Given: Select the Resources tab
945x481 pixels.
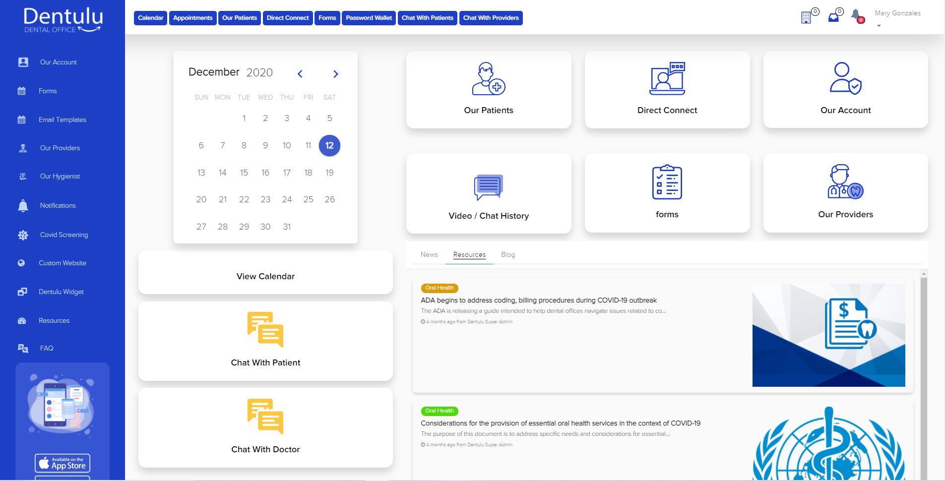Looking at the screenshot, I should [x=469, y=254].
